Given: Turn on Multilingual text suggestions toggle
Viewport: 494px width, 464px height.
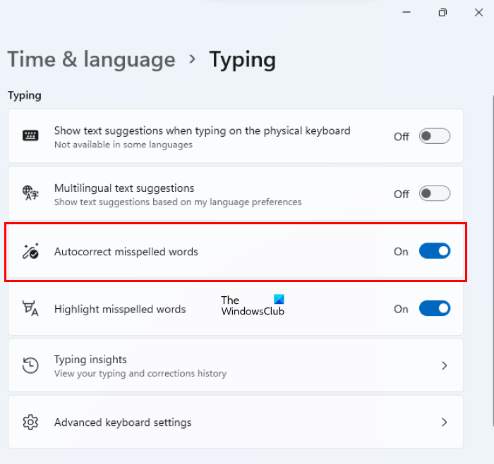Looking at the screenshot, I should click(434, 193).
